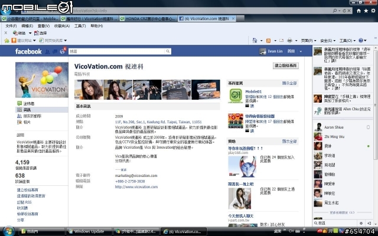Open the 工具(T) menu
Image resolution: width=378 pixels, height=236 pixels.
point(80,26)
